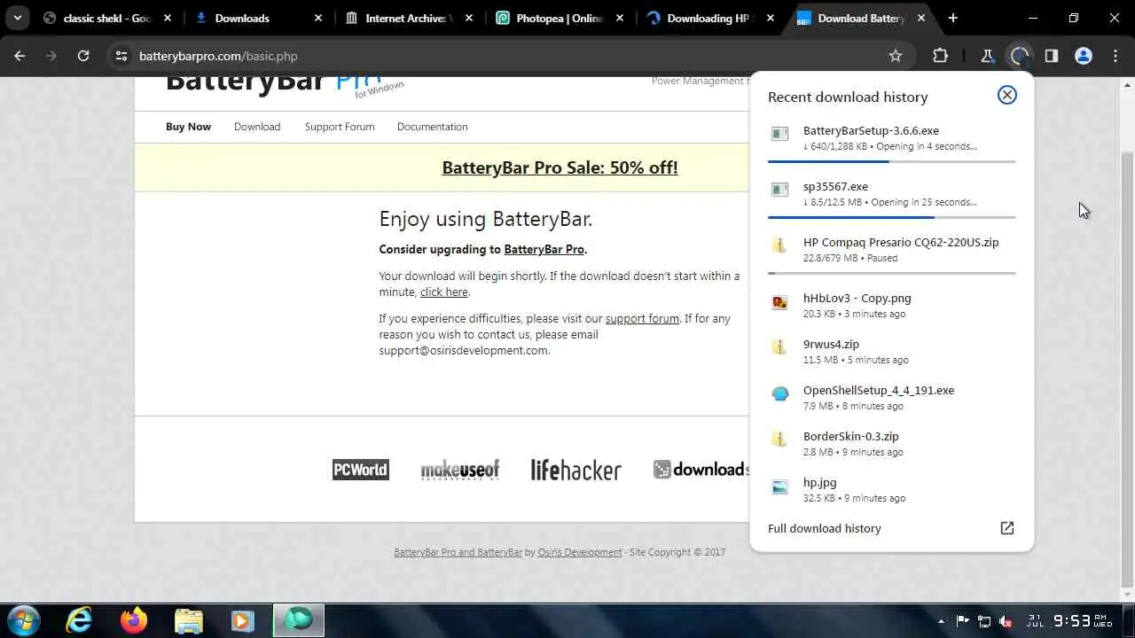Click the 'click here' download link
1135x638 pixels.
tap(443, 292)
